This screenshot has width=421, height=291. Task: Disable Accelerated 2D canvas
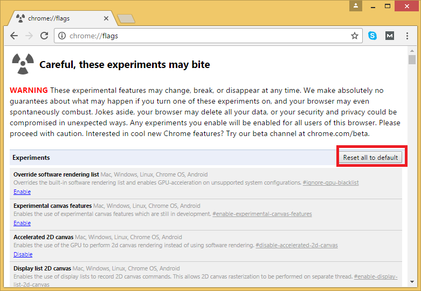[23, 254]
